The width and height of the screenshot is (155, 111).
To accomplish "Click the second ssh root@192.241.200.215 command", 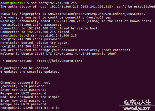I will (x=54, y=35).
